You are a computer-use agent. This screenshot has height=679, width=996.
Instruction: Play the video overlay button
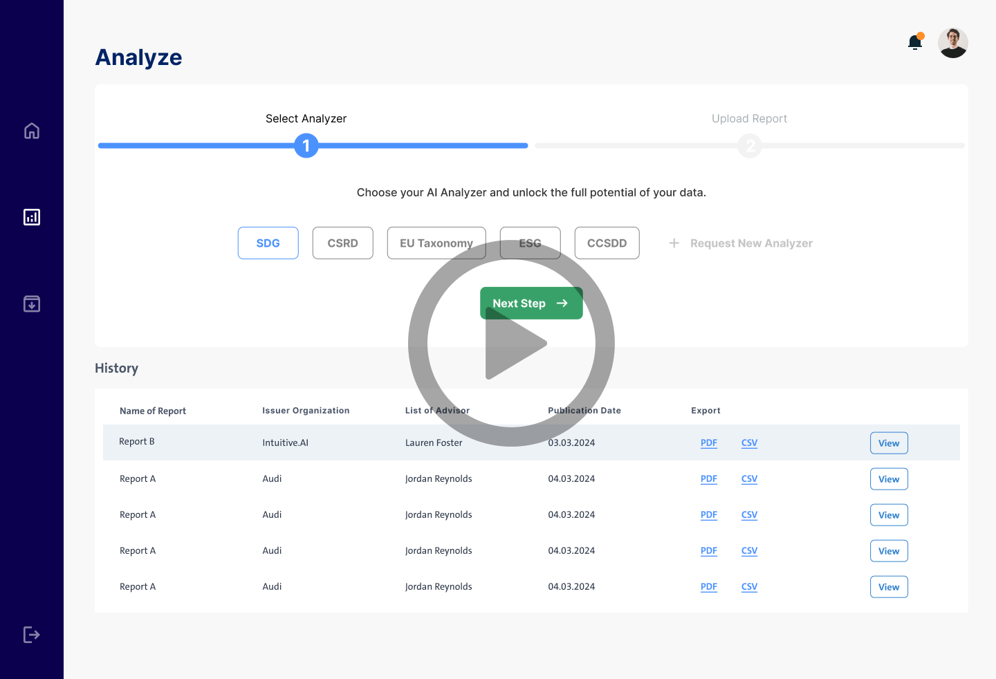tap(511, 344)
